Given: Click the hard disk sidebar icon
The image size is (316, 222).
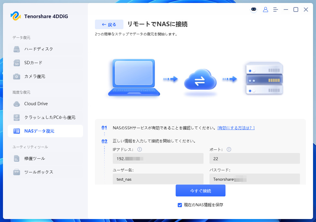Looking at the screenshot, I should tap(17, 49).
